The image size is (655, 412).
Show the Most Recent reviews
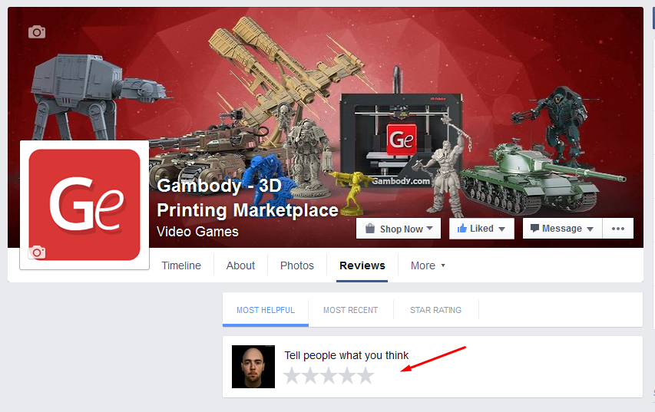point(350,310)
